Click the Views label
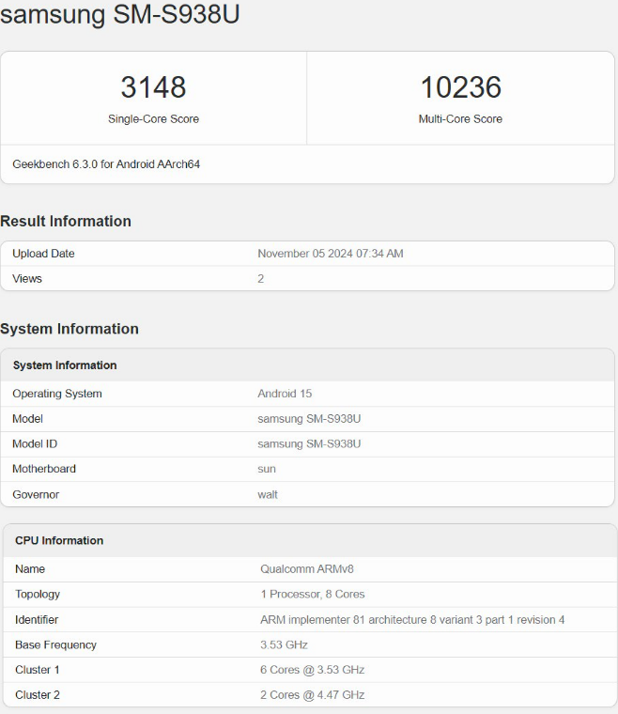 click(27, 278)
